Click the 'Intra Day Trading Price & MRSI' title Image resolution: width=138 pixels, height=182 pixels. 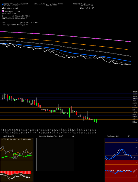point(56,136)
